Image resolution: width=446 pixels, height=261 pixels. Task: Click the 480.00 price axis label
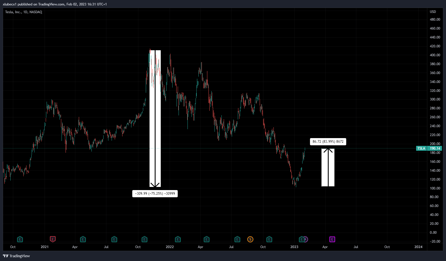pos(435,20)
